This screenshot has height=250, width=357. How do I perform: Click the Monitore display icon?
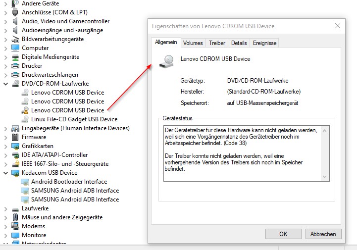(15, 235)
